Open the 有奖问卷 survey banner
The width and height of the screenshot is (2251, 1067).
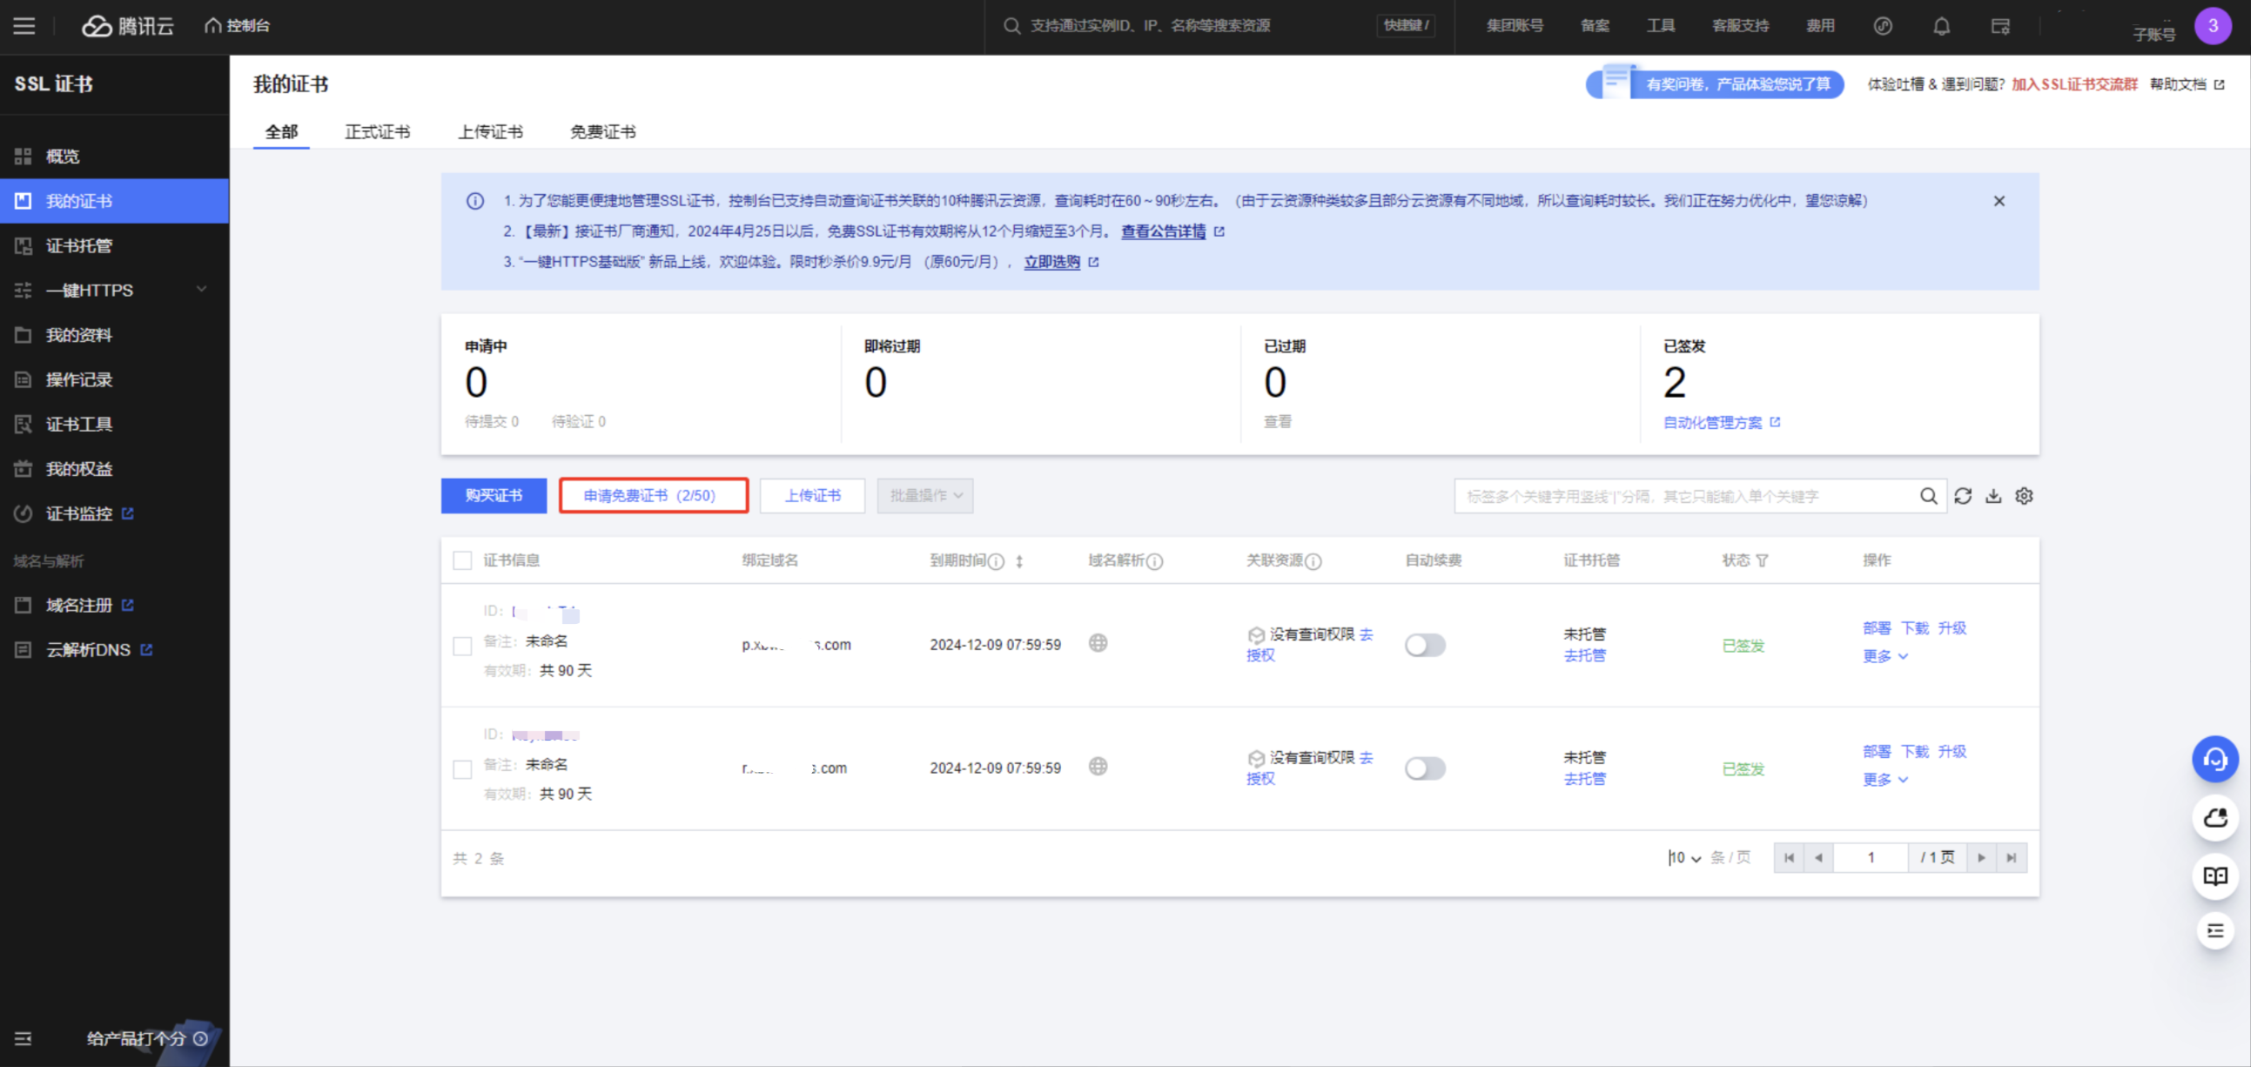1716,84
